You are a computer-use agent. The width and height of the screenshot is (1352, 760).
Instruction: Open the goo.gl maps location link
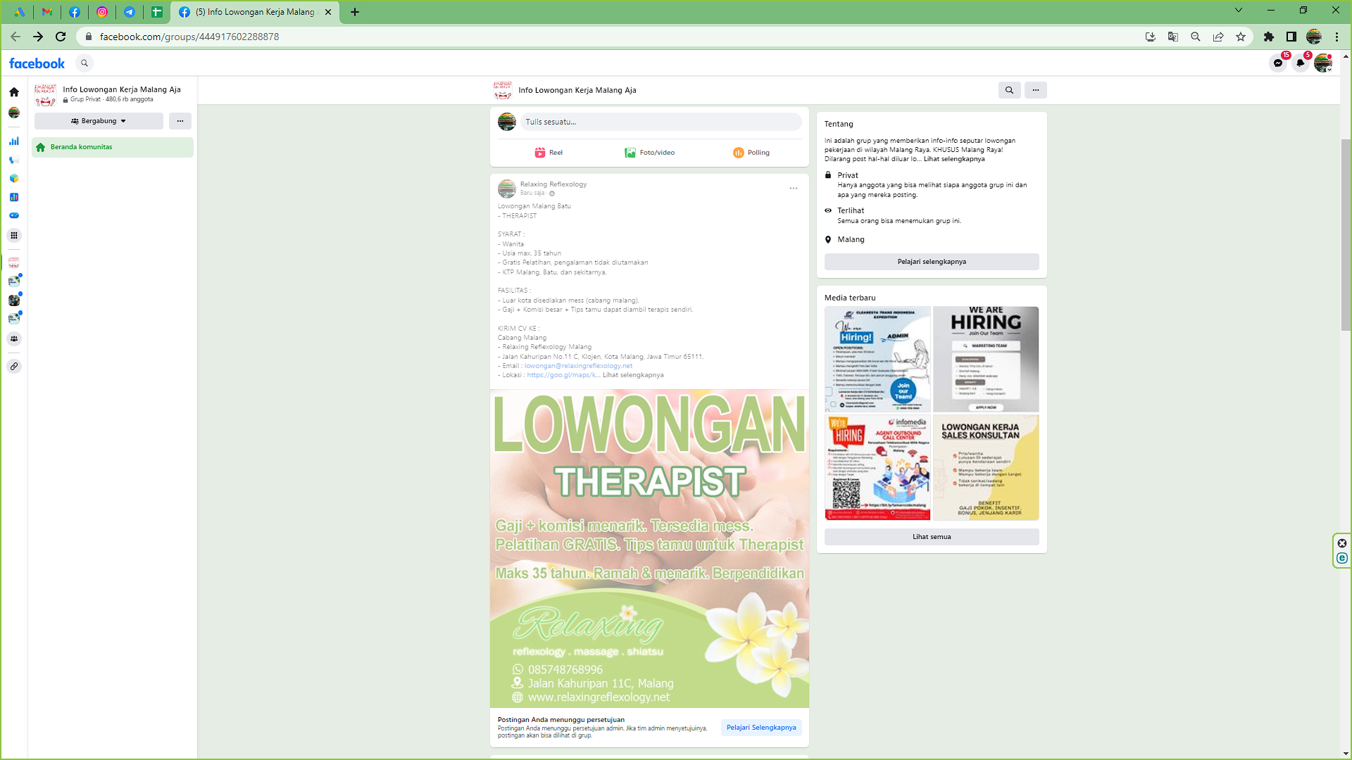[x=563, y=375]
